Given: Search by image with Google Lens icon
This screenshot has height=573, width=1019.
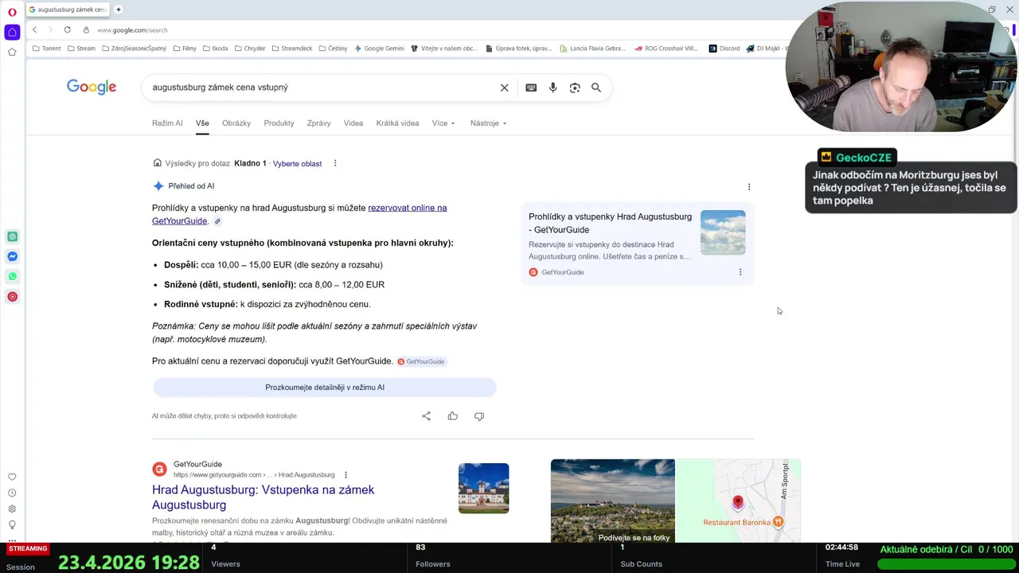Looking at the screenshot, I should [575, 88].
